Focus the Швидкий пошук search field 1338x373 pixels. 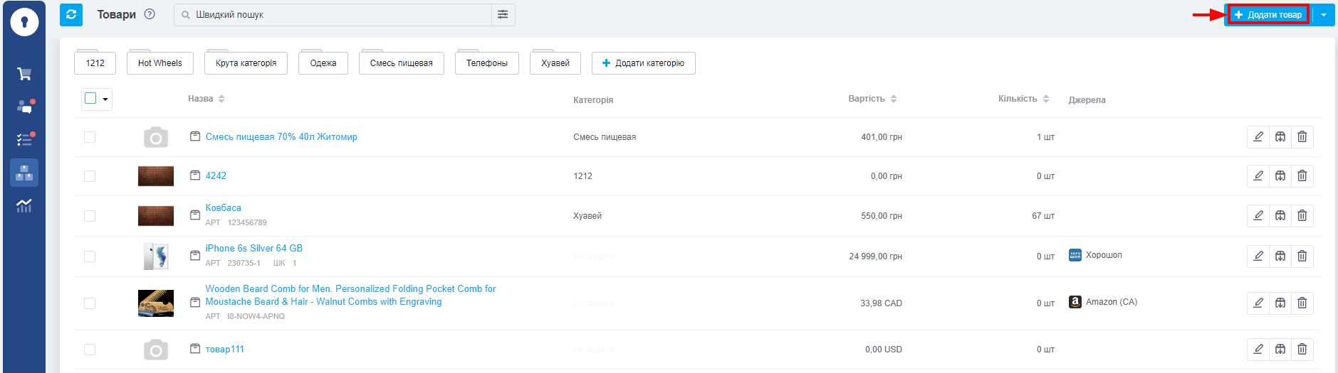(x=333, y=15)
